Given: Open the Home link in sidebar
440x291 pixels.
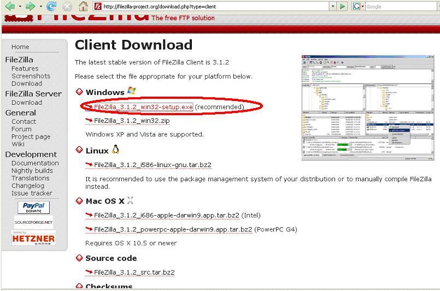Looking at the screenshot, I should pyautogui.click(x=20, y=47).
